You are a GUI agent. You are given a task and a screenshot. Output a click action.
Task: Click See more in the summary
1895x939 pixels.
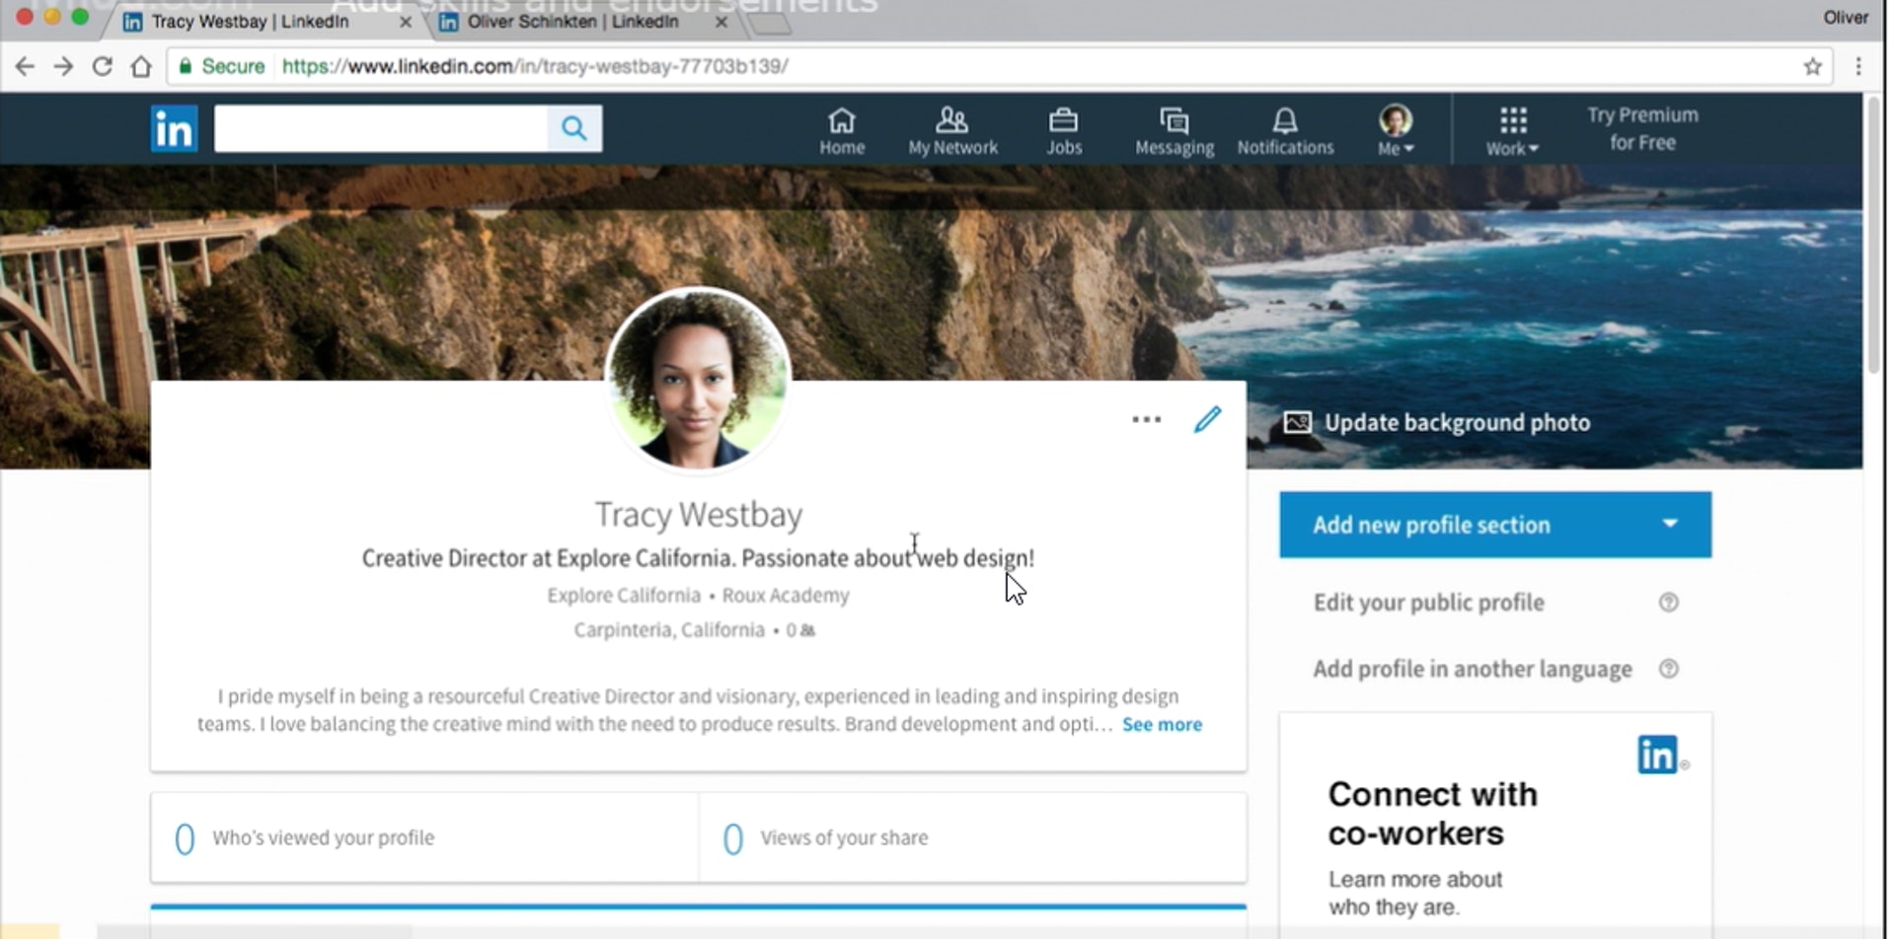(x=1162, y=725)
